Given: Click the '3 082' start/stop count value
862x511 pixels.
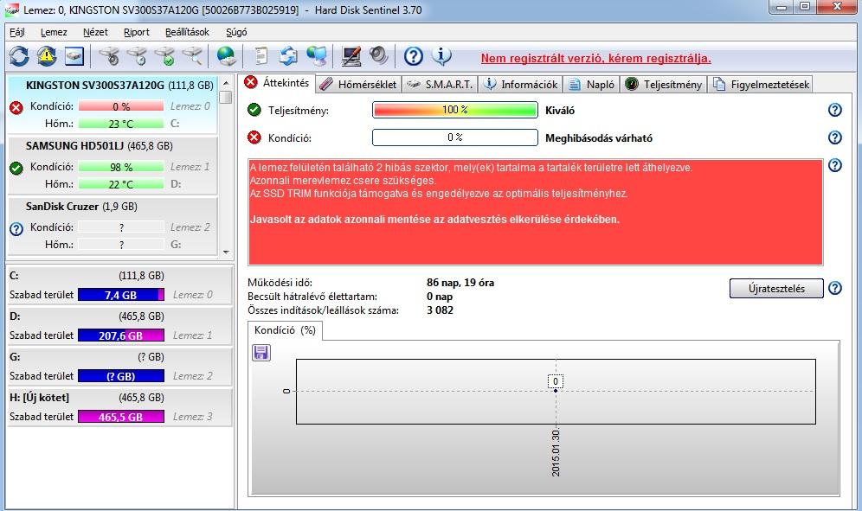Looking at the screenshot, I should tap(440, 310).
